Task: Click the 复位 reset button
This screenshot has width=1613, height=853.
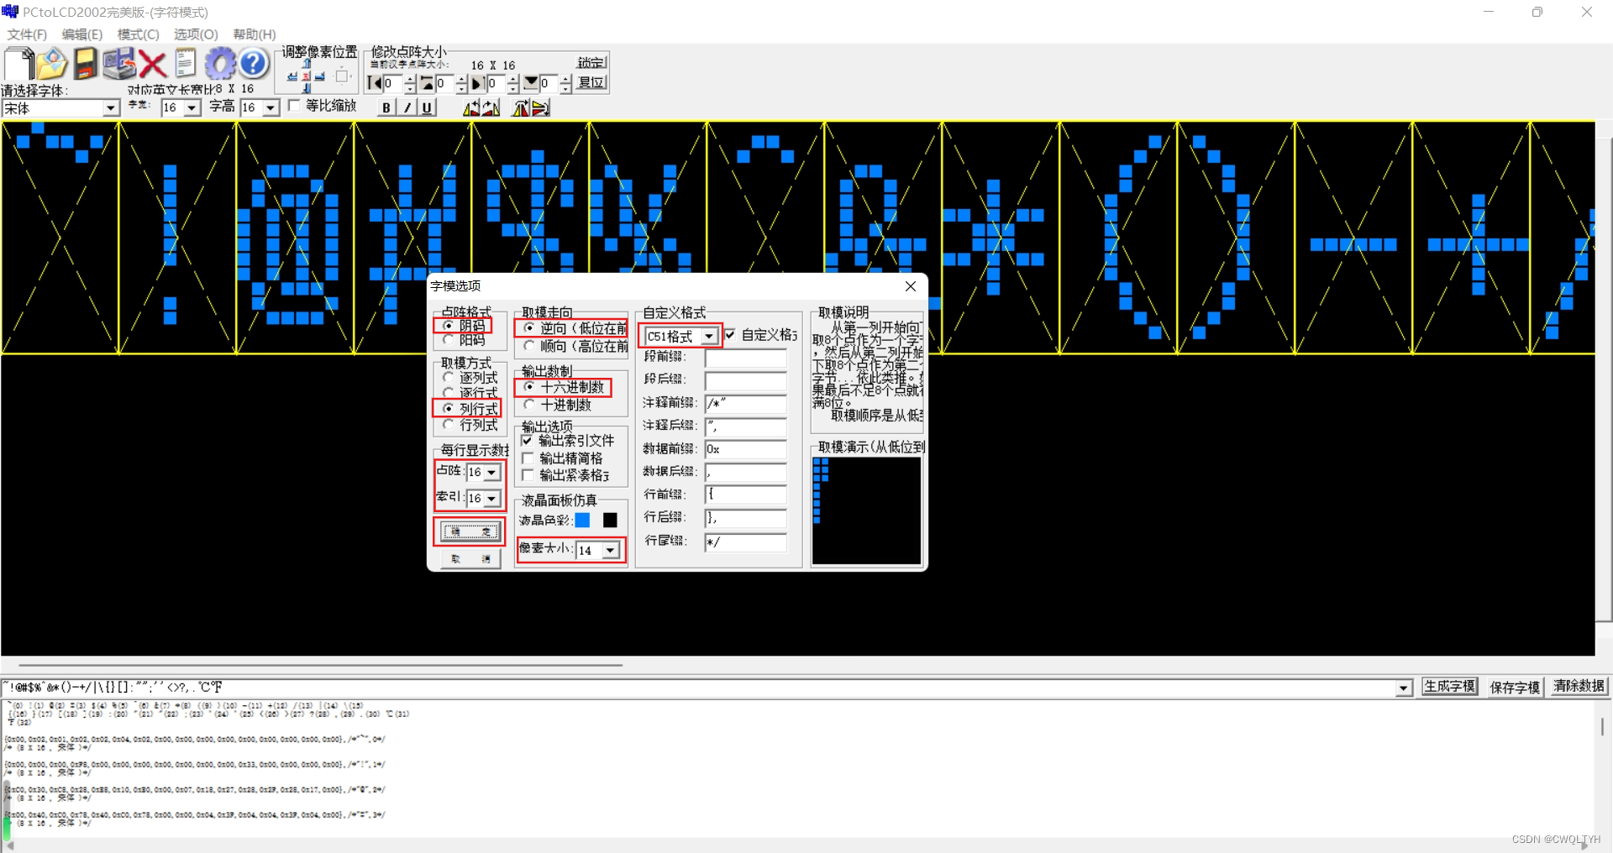Action: 591,82
